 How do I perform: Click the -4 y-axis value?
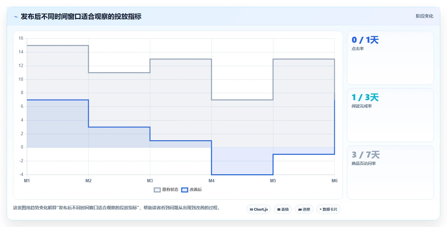pyautogui.click(x=21, y=175)
